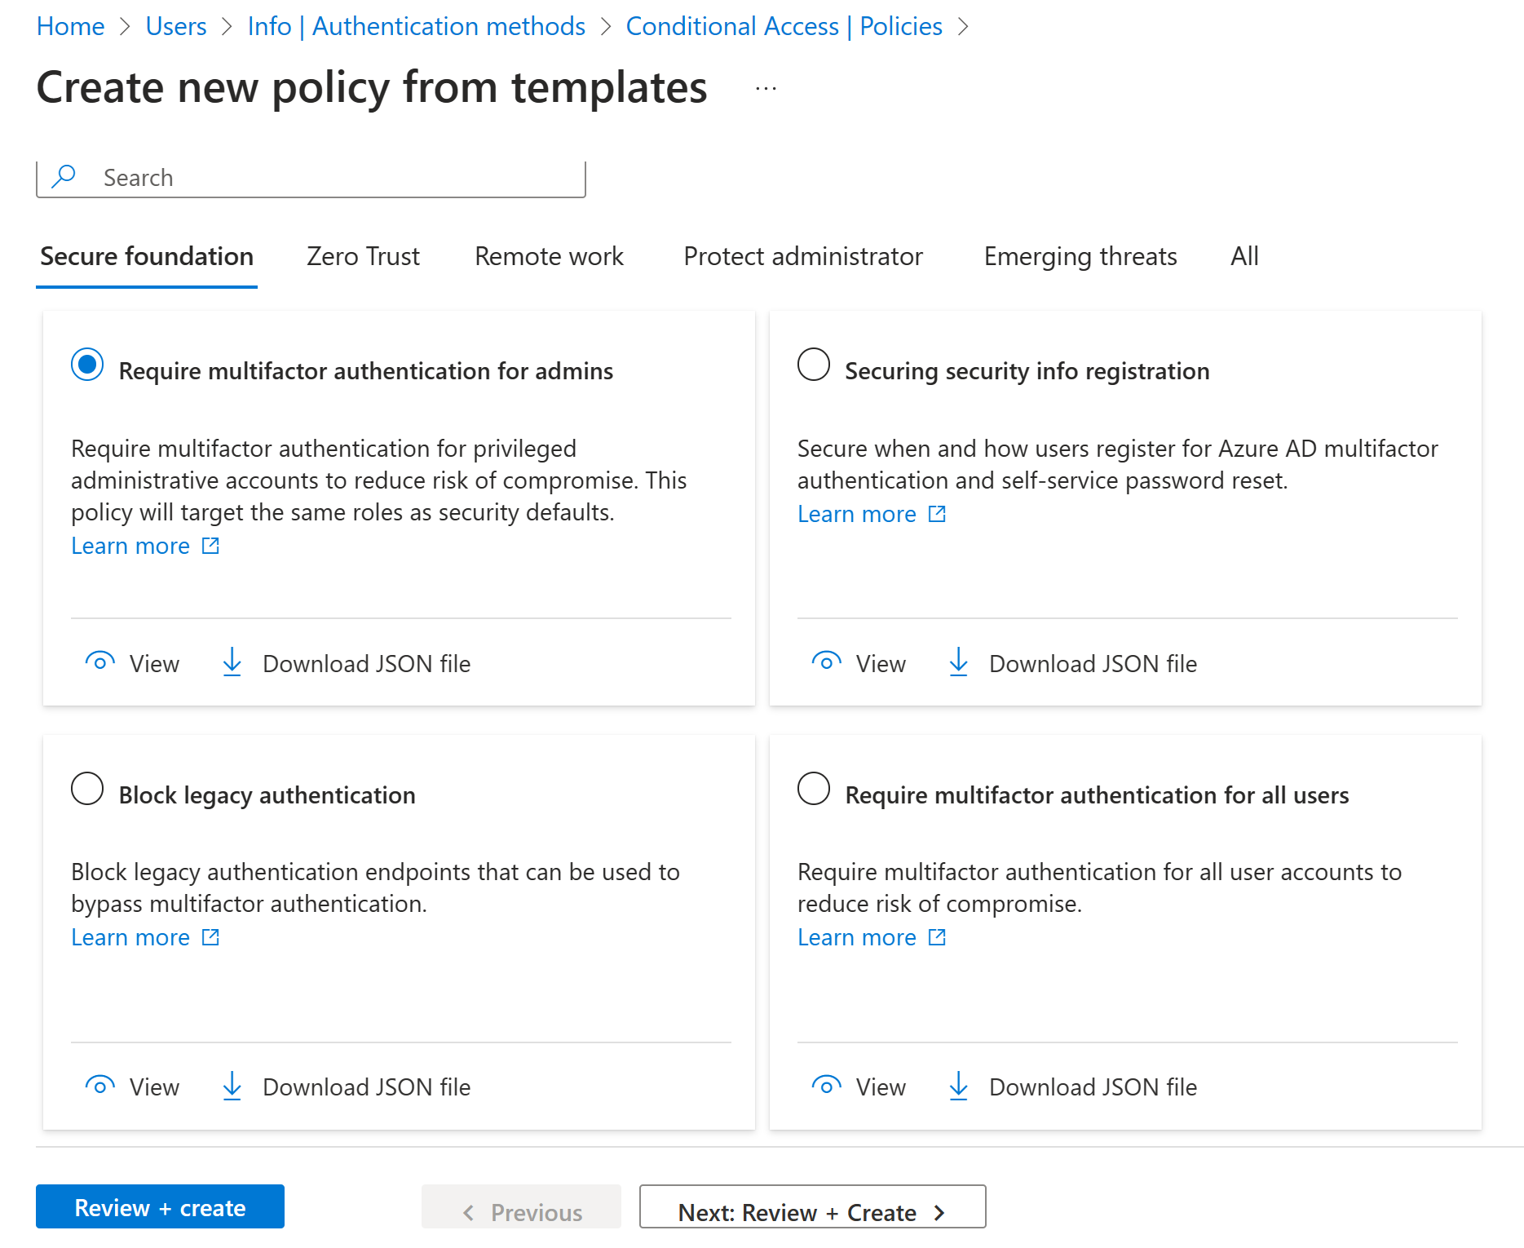Open the ellipsis menu beside page title
The width and height of the screenshot is (1524, 1248).
(766, 88)
